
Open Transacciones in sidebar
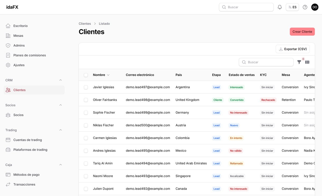pyautogui.click(x=34, y=185)
